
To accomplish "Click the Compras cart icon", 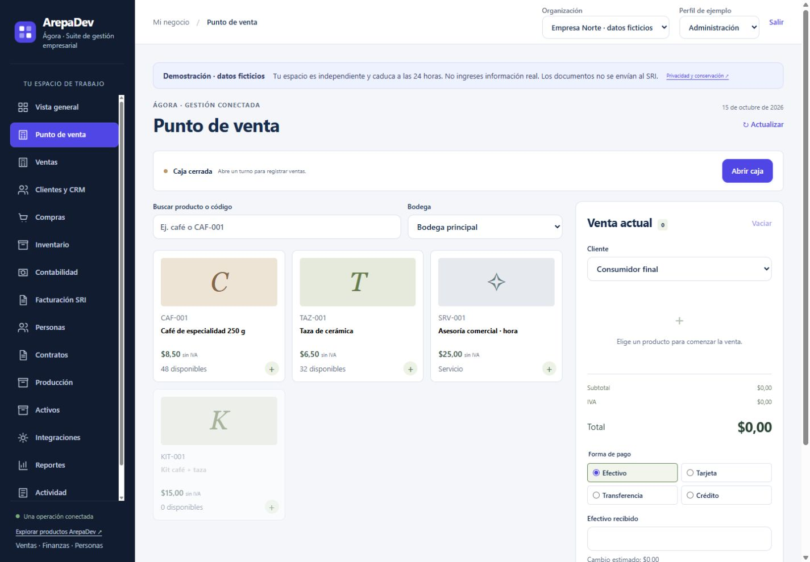I will tap(23, 217).
